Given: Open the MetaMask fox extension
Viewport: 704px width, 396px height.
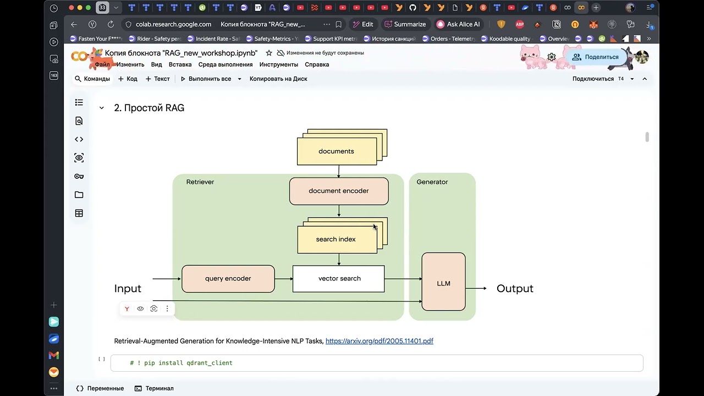Looking at the screenshot, I should tap(594, 24).
